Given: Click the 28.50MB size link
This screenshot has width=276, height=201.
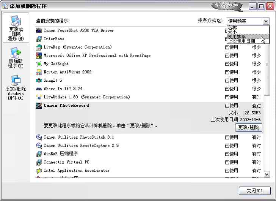Looking at the screenshot, I should click(x=252, y=113).
